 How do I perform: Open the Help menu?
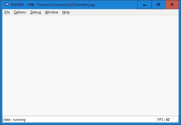tap(66, 12)
